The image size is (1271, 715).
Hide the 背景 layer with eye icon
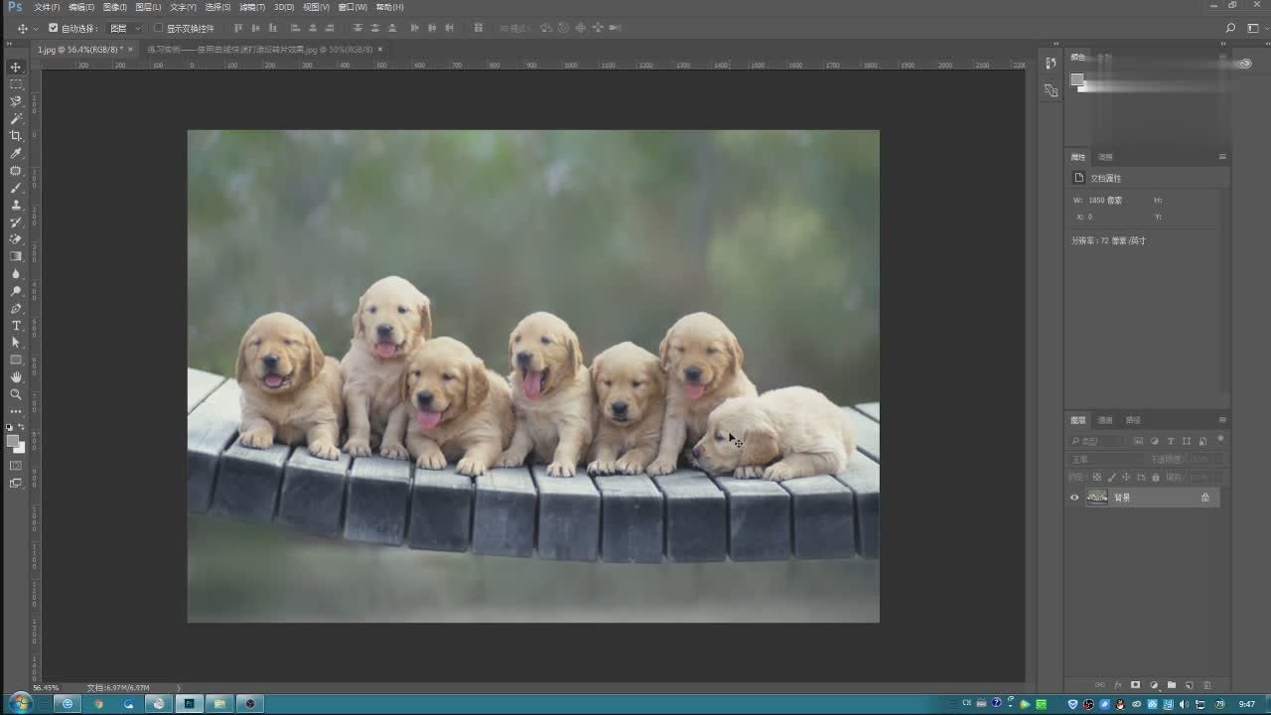[1074, 498]
